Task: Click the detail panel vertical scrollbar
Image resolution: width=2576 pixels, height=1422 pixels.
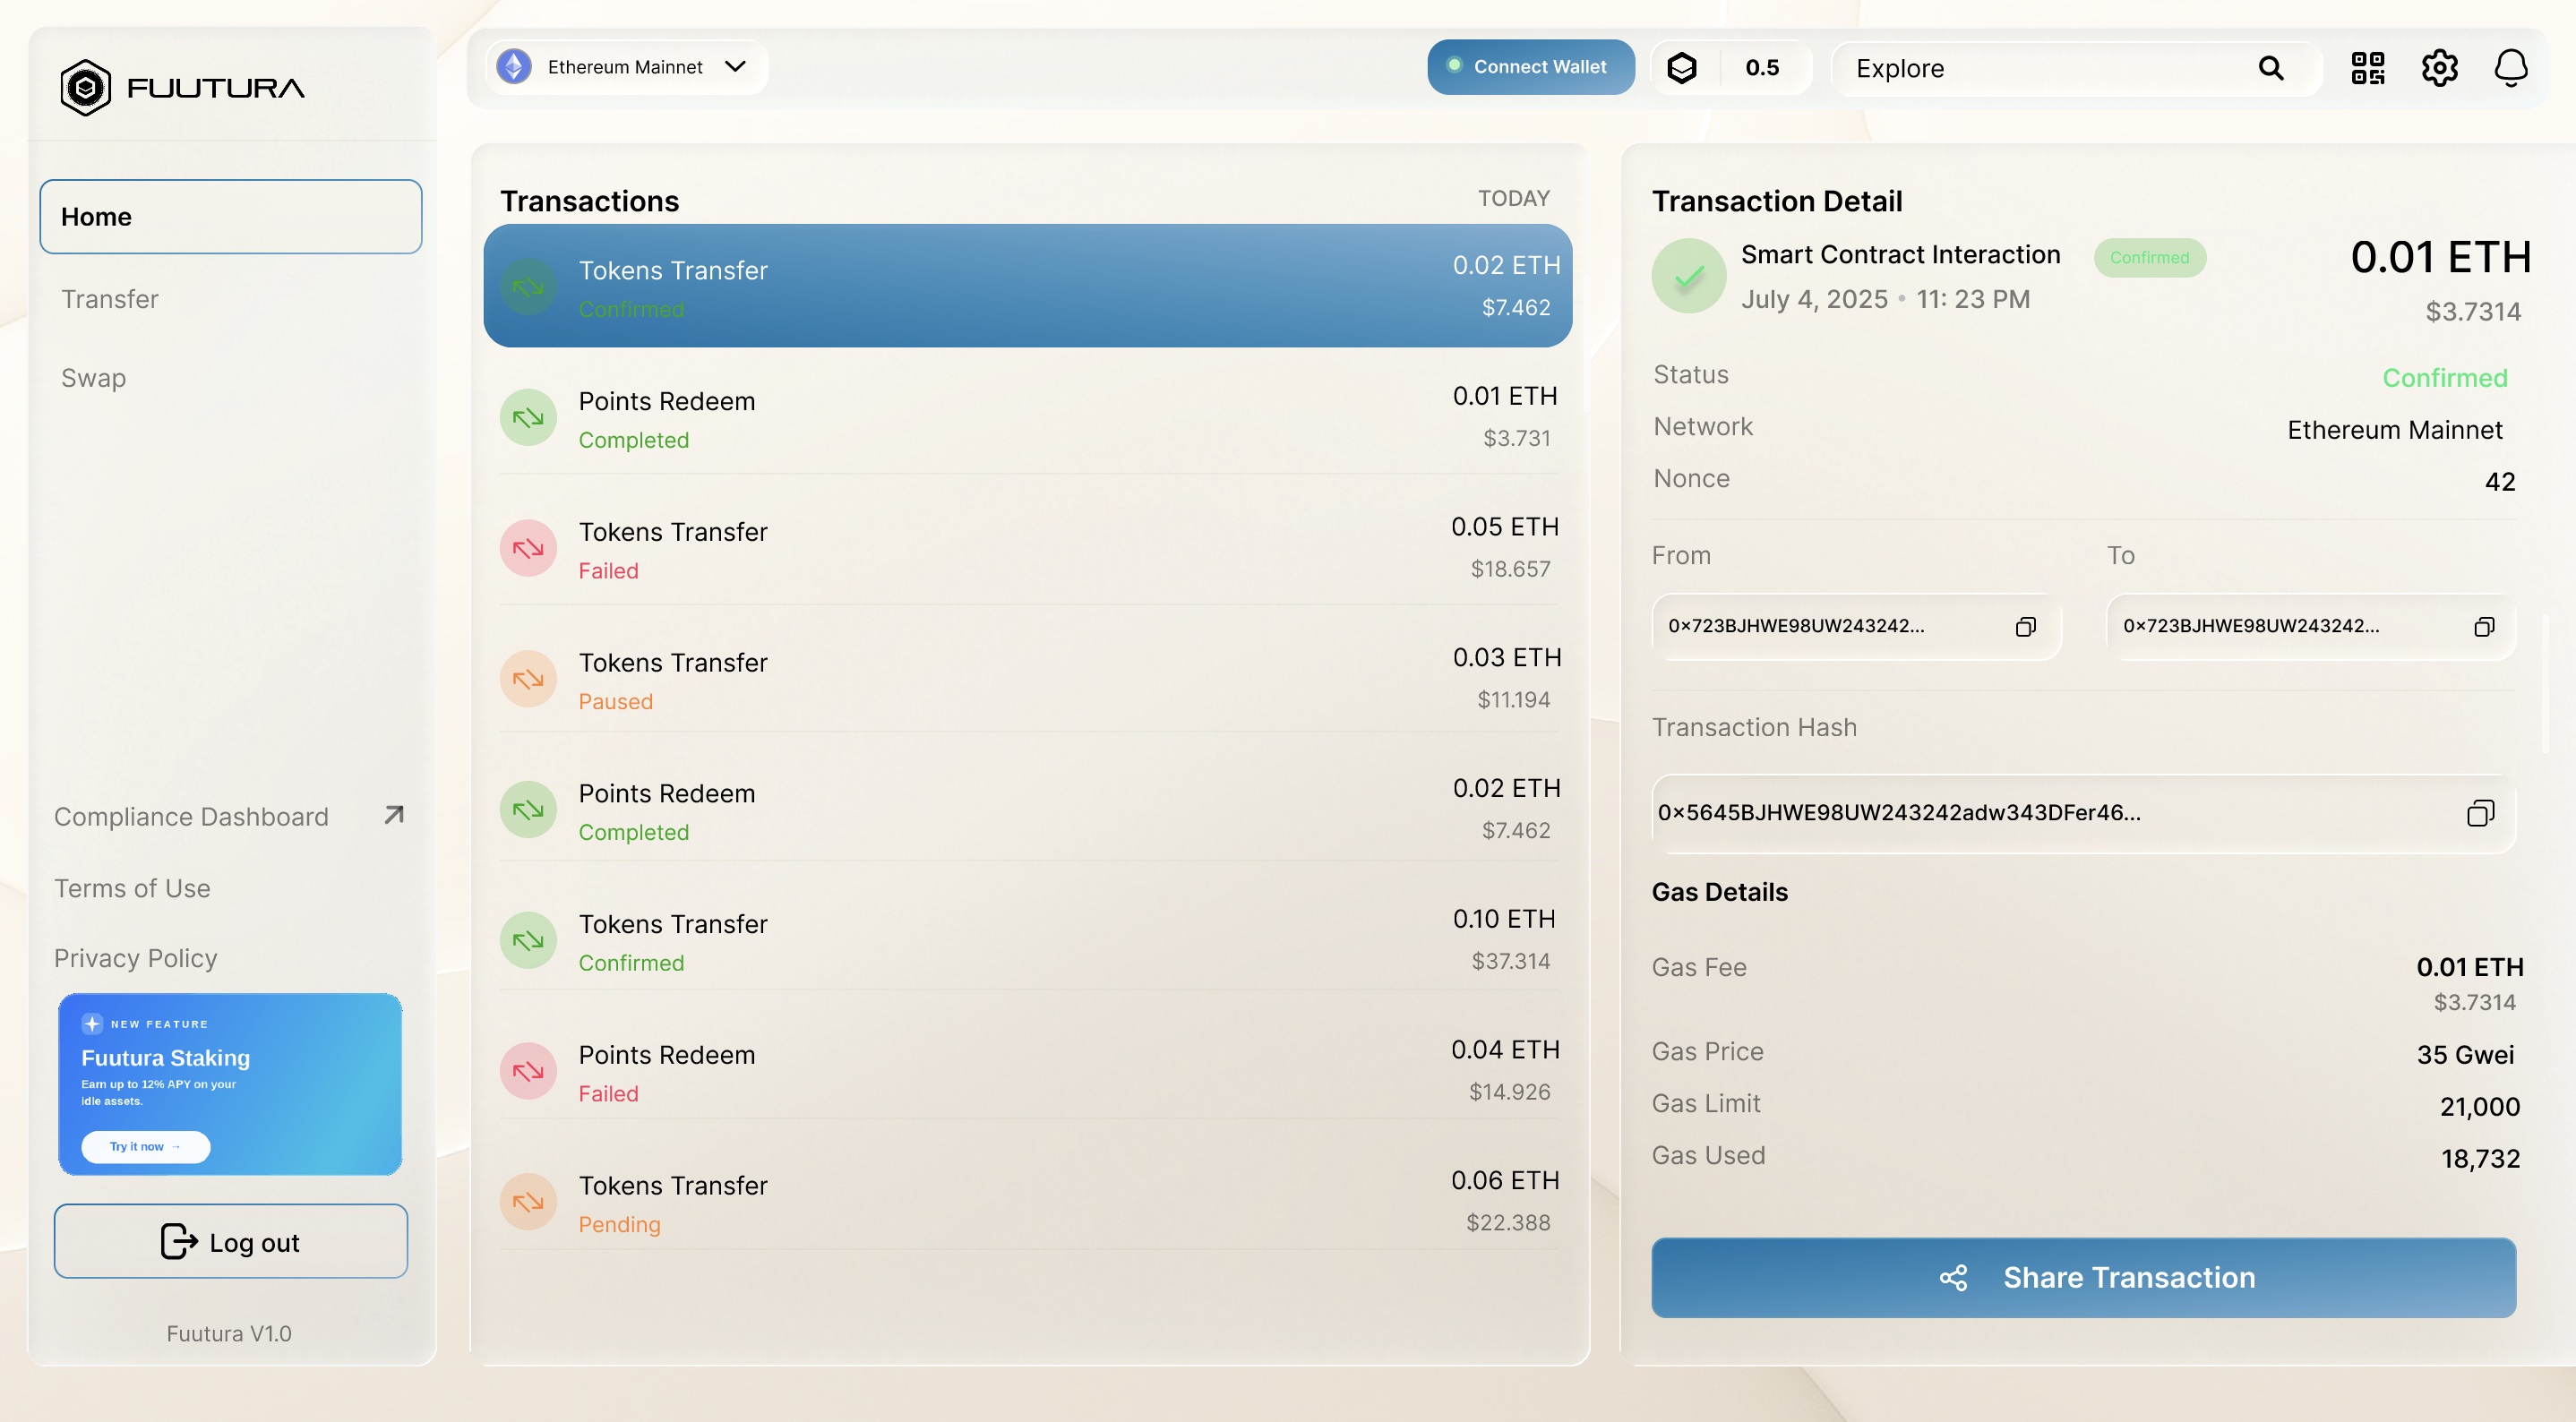Action: pos(2545,684)
